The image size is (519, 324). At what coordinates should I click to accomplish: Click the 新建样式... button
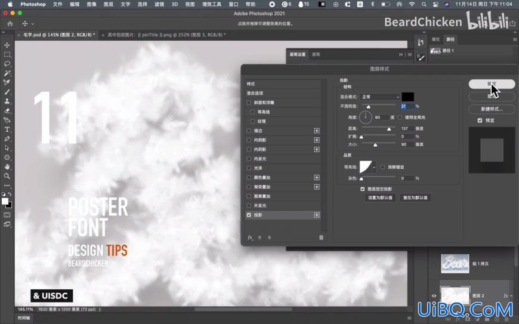pyautogui.click(x=492, y=109)
